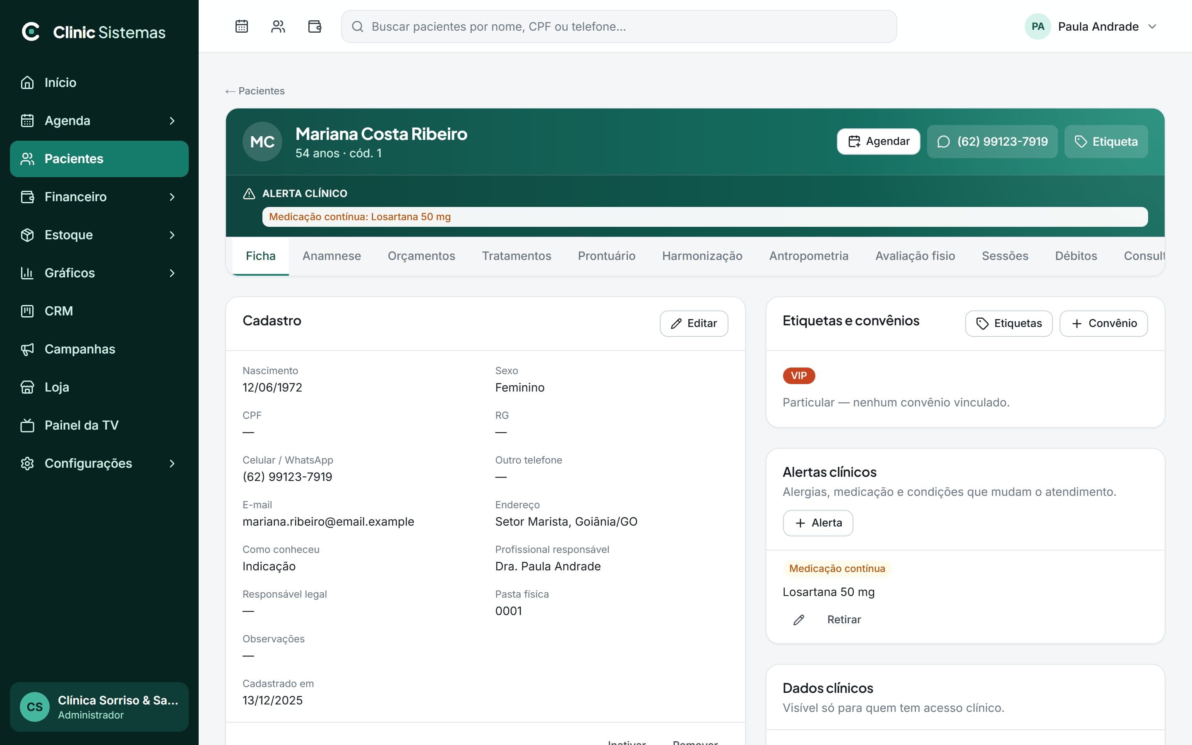Viewport: 1192px width, 745px height.
Task: Expand the Estoque submenu chevron
Action: coord(172,235)
